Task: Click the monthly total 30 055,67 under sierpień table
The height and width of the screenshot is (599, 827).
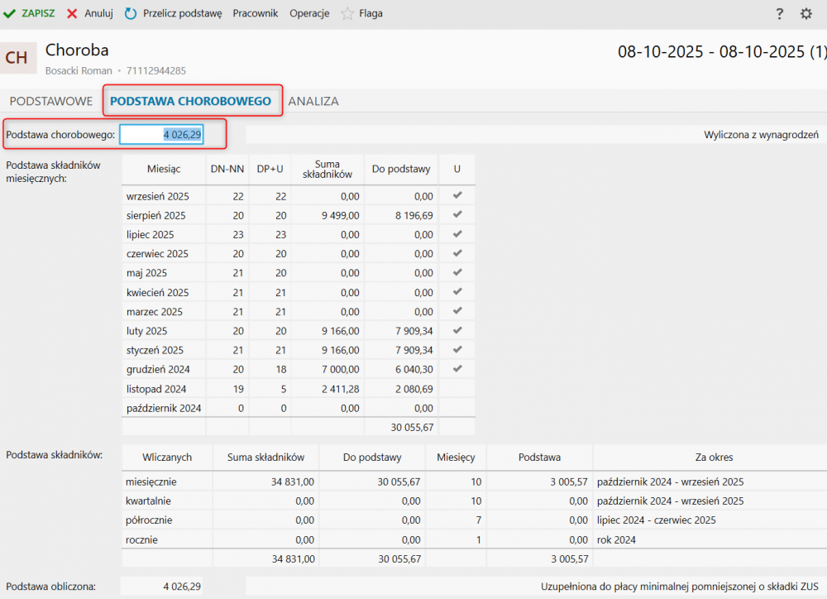Action: (412, 427)
